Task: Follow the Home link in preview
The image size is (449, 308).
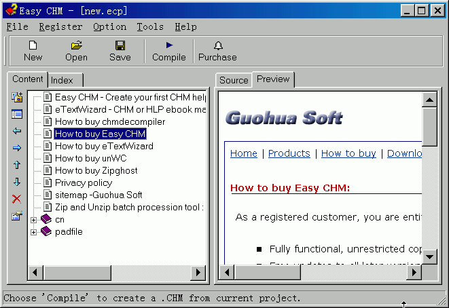Action: 244,153
